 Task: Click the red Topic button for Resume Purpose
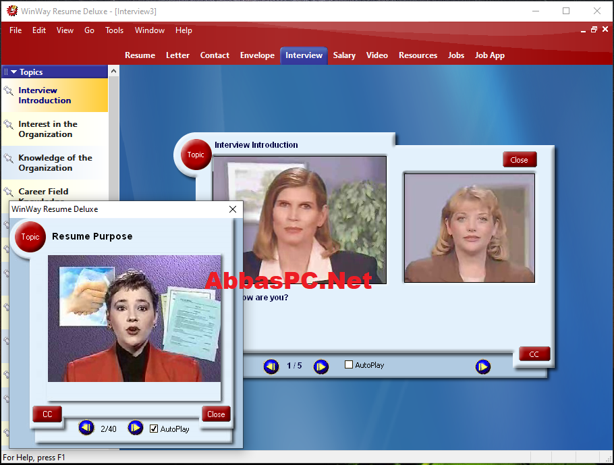(30, 237)
